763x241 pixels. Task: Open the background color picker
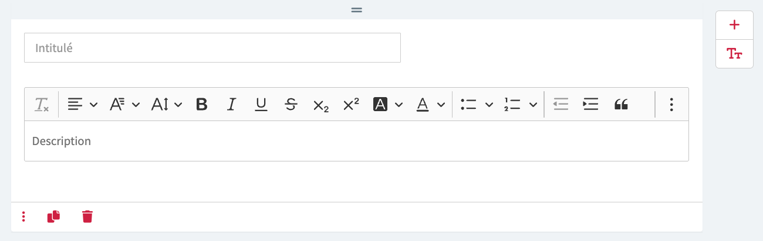(x=388, y=105)
